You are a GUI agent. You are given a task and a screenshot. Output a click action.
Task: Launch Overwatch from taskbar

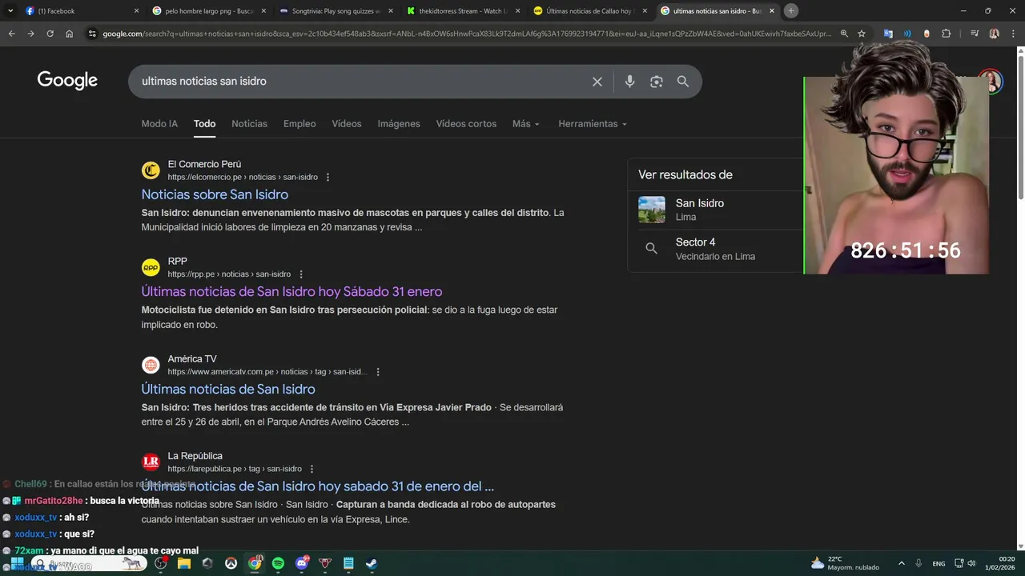(x=231, y=563)
